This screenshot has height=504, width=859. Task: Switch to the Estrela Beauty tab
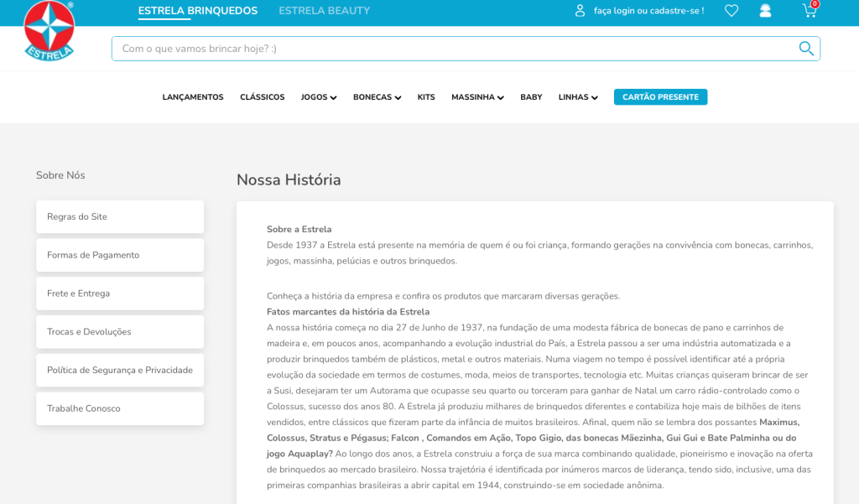pos(325,10)
